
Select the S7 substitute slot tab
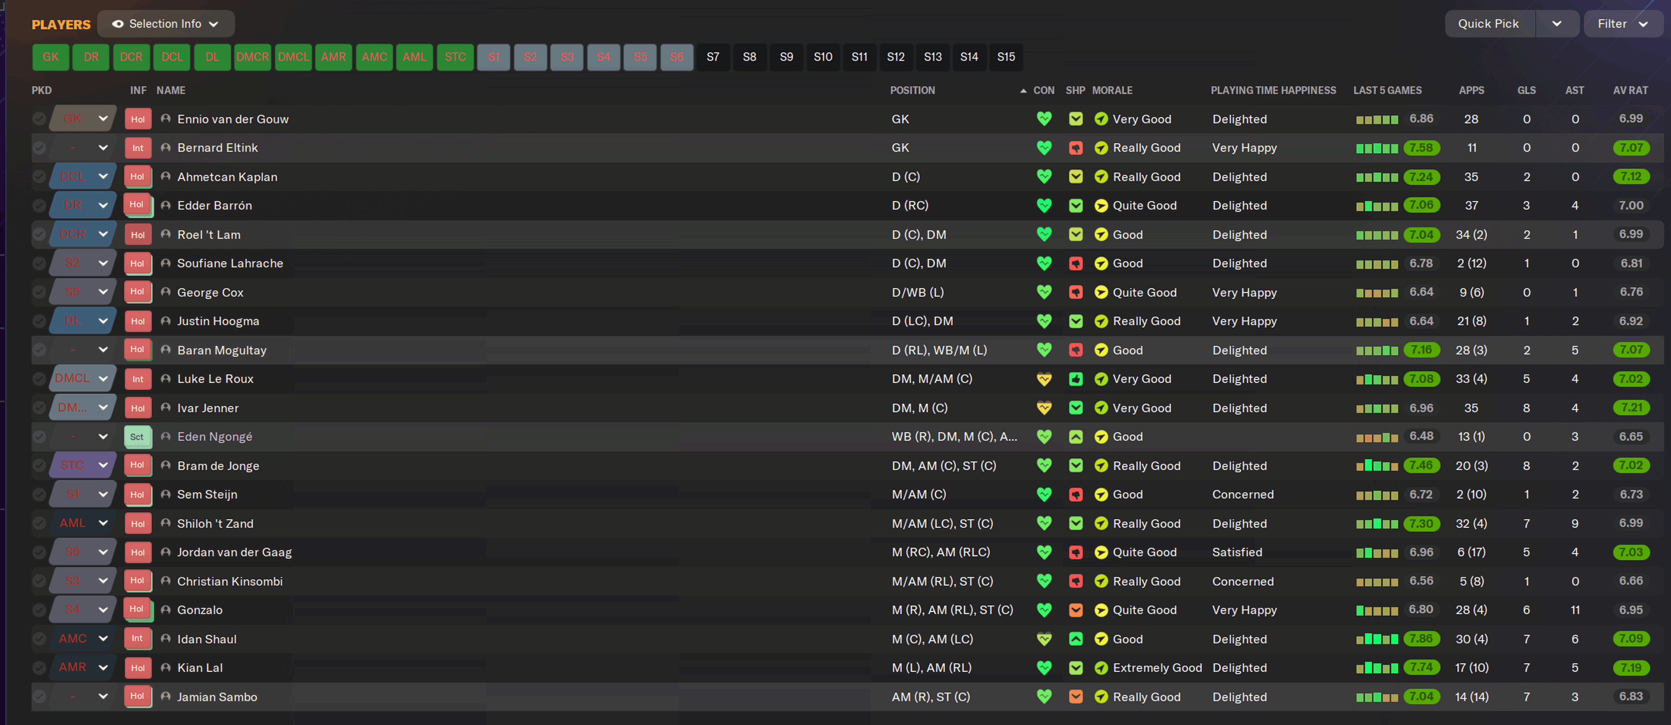coord(713,57)
